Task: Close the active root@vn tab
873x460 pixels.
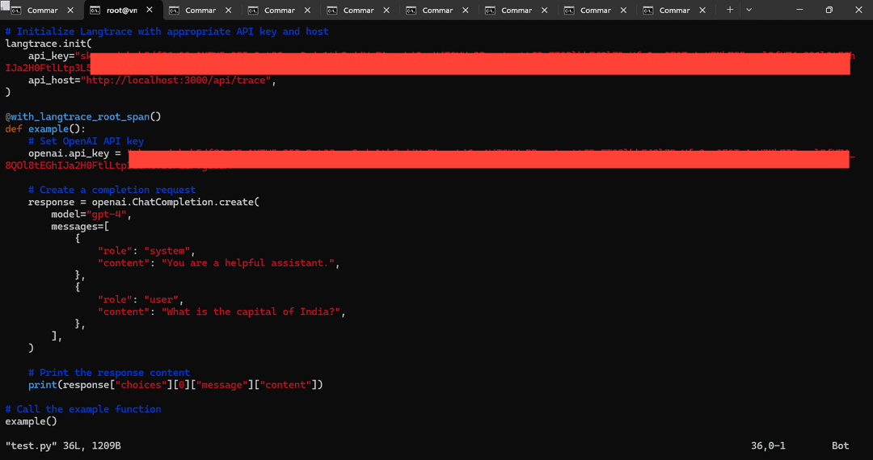Action: (150, 10)
